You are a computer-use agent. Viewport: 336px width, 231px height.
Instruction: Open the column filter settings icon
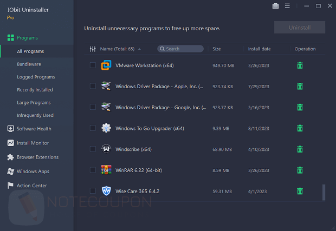coord(93,49)
